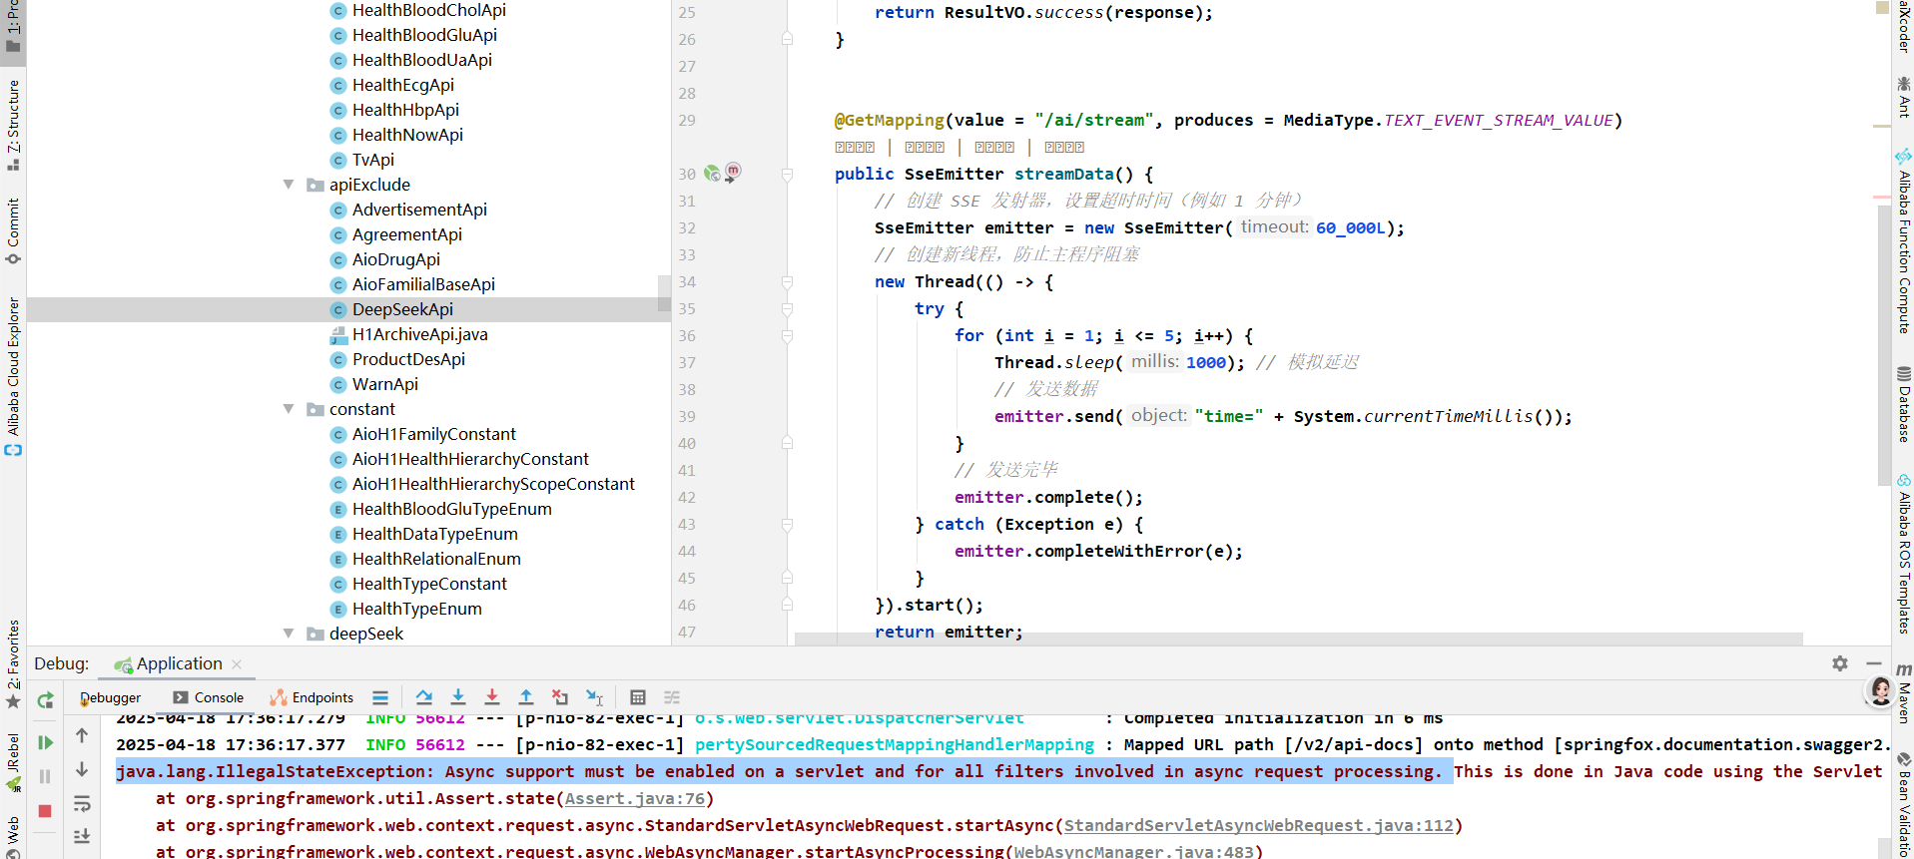
Task: Click the project tree vertical scrollbar
Action: [664, 293]
